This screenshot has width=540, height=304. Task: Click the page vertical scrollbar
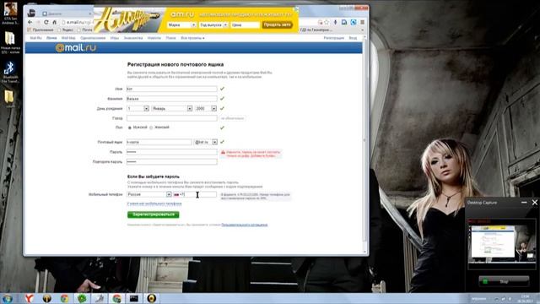coord(365,141)
